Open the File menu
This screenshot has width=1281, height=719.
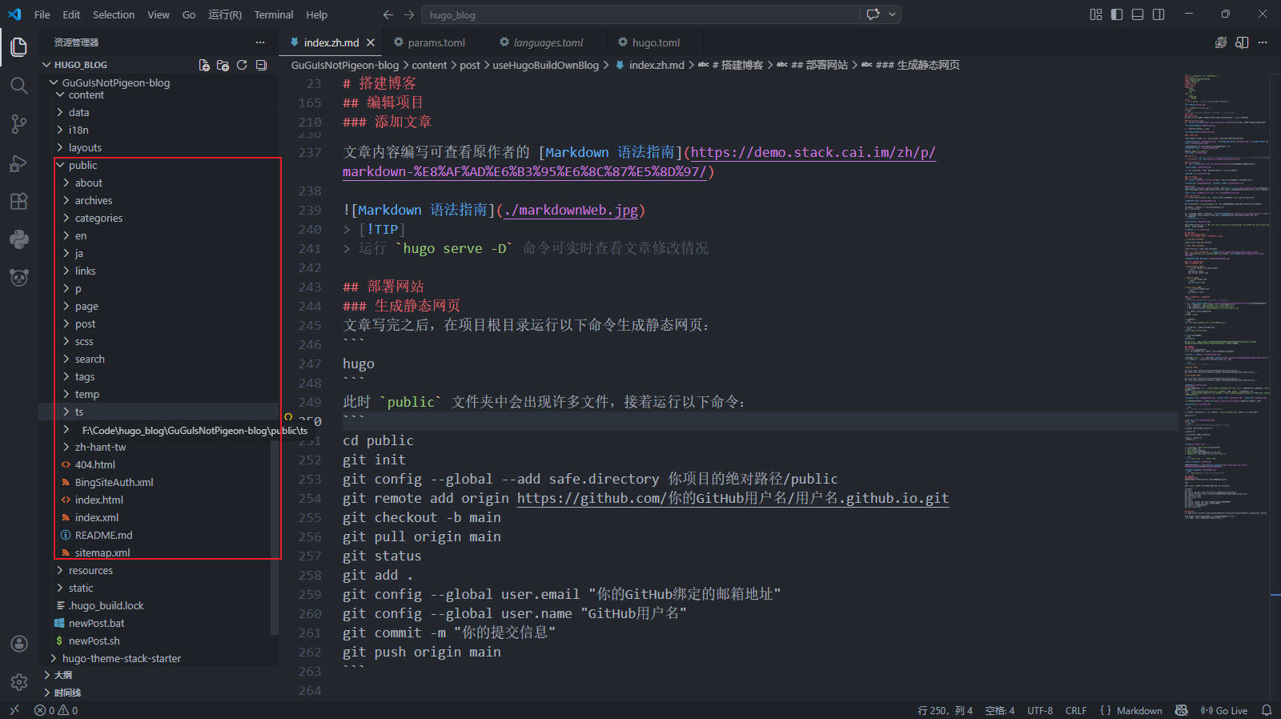pyautogui.click(x=42, y=14)
